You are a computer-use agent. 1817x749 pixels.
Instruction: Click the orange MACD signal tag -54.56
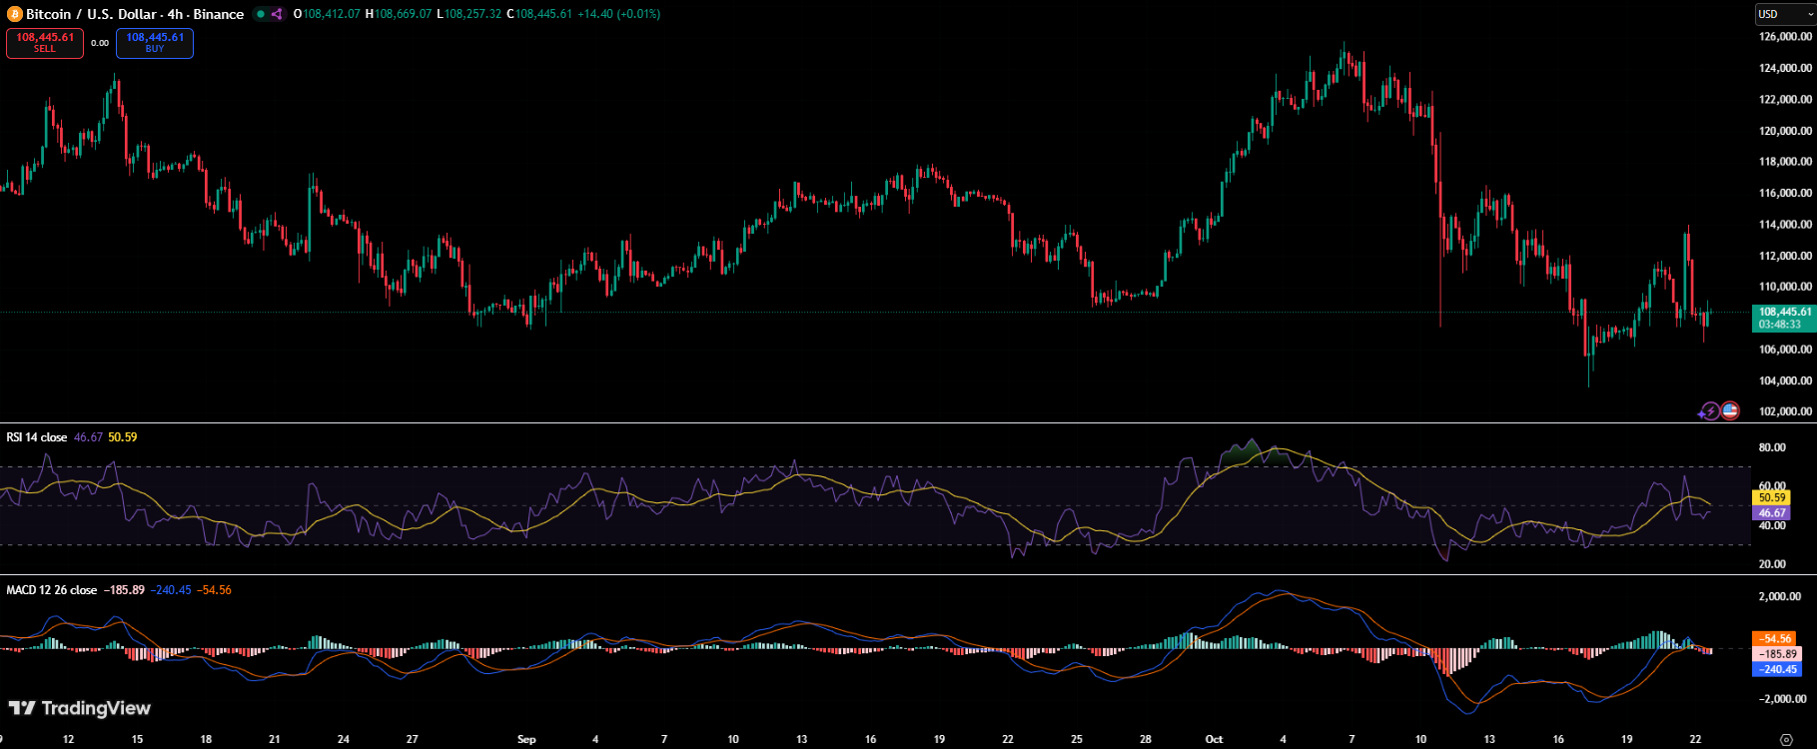coord(1775,639)
